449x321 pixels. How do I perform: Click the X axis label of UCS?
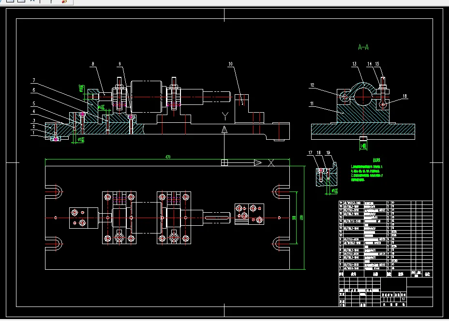pos(271,163)
